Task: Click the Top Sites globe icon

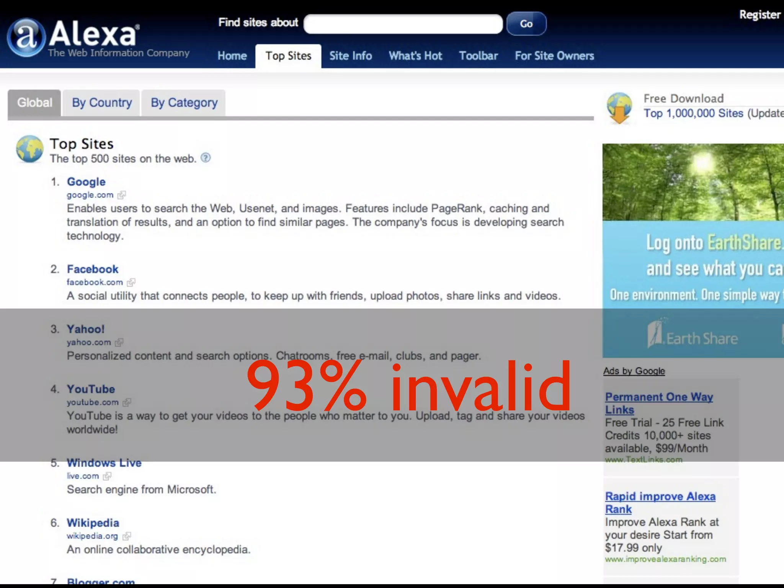Action: point(29,149)
